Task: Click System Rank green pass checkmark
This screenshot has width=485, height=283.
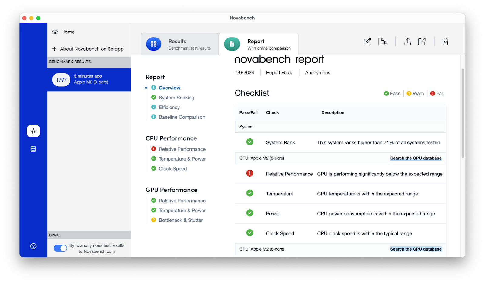Action: pos(250,142)
